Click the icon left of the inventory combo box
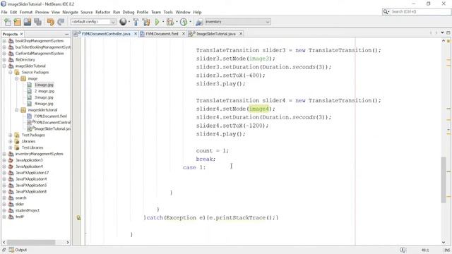The width and height of the screenshot is (452, 254). pos(199,22)
